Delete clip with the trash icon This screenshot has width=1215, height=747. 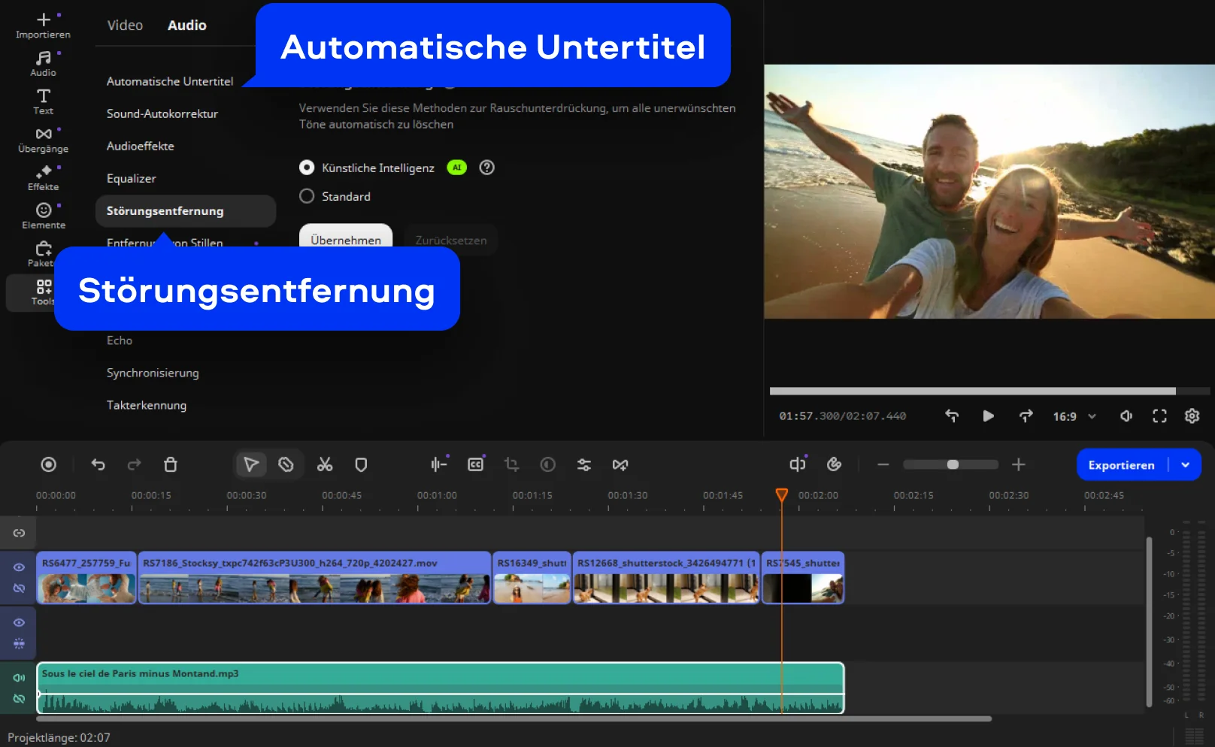[x=171, y=464]
